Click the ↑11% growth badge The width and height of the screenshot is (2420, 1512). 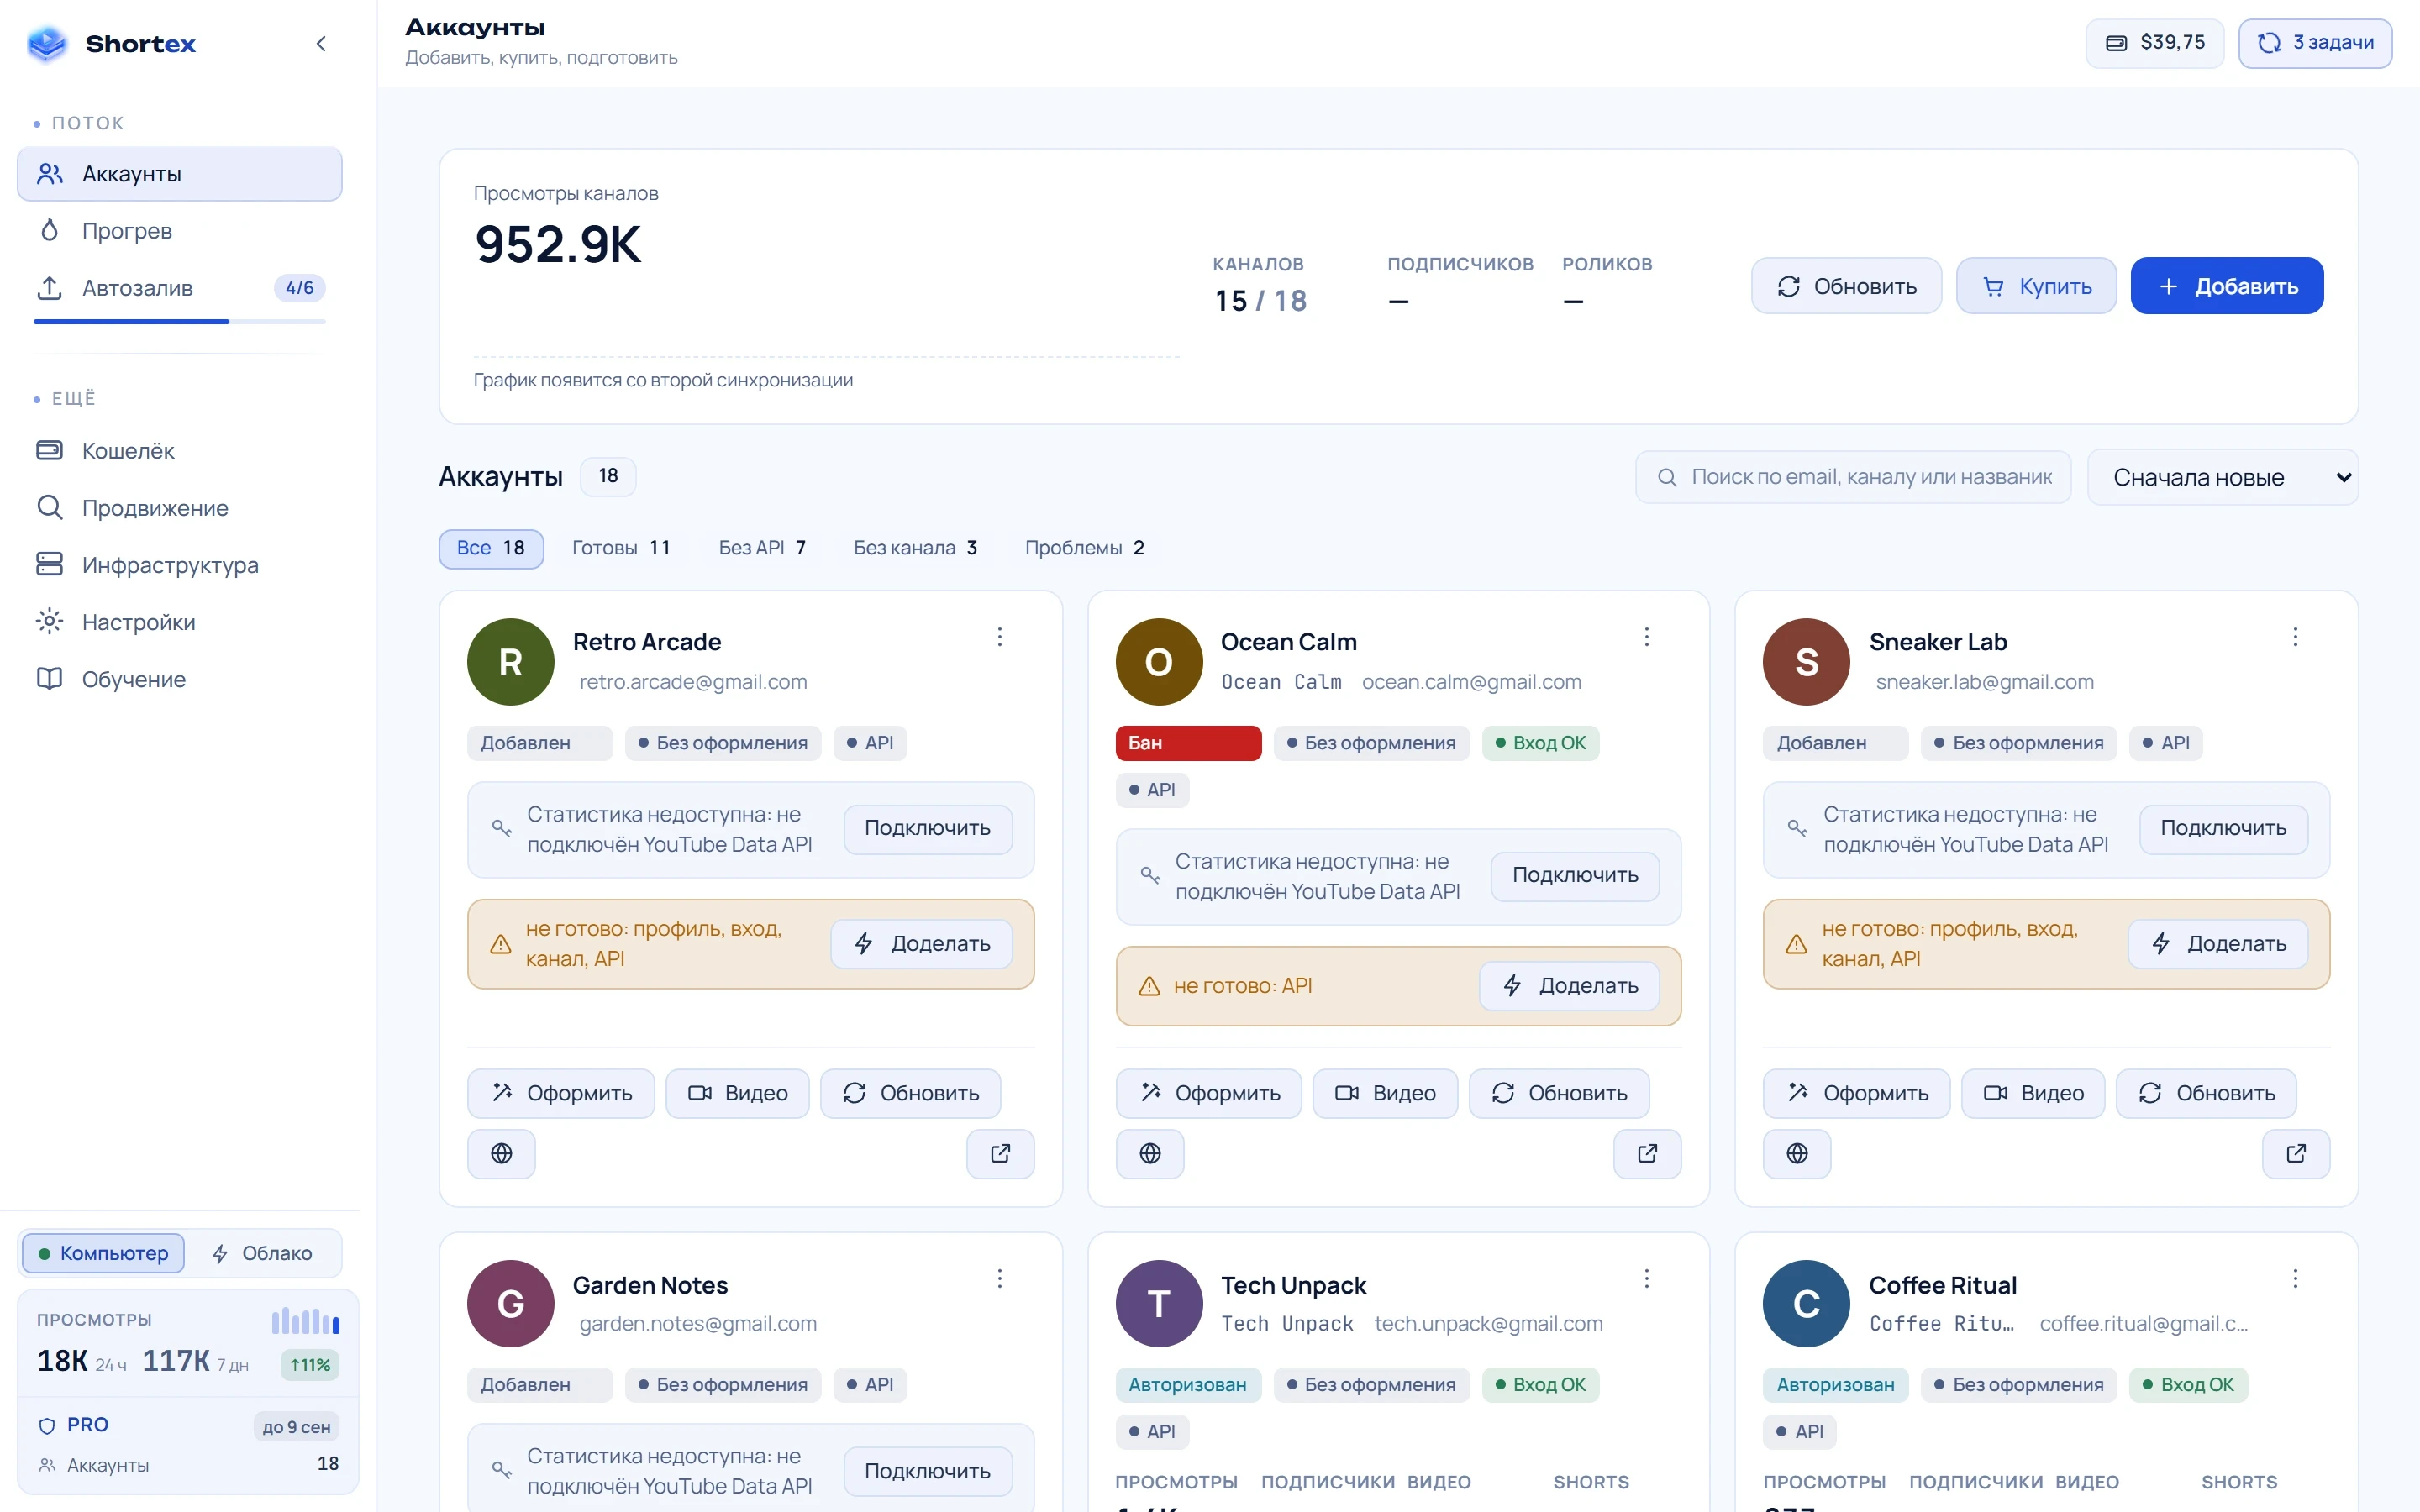coord(310,1365)
